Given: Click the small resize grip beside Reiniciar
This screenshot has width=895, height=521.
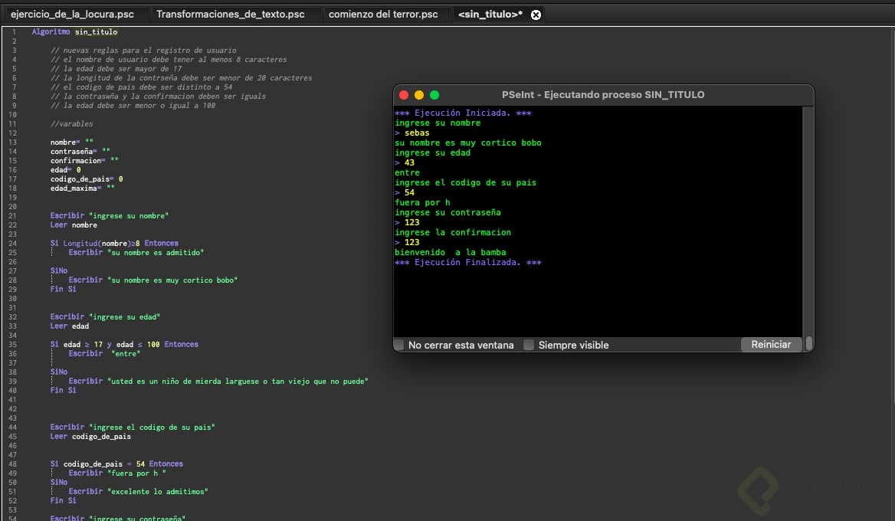Looking at the screenshot, I should click(808, 344).
